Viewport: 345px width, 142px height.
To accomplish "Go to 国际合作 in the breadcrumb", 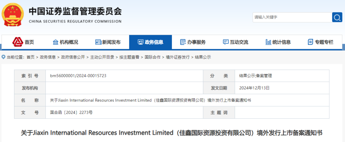I will (152, 57).
